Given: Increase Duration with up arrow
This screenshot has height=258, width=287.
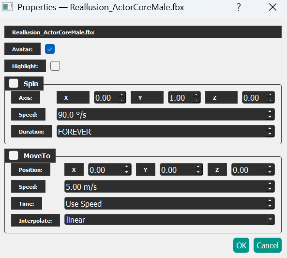Looking at the screenshot, I should [270, 129].
